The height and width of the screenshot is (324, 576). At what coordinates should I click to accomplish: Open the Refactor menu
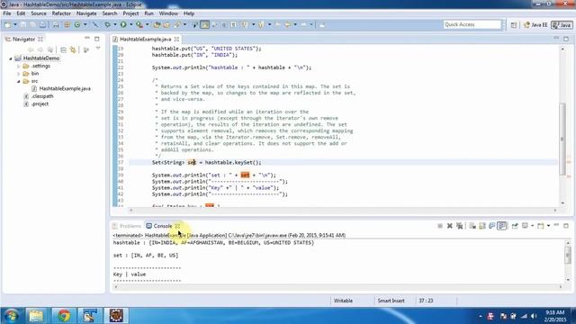pyautogui.click(x=61, y=13)
